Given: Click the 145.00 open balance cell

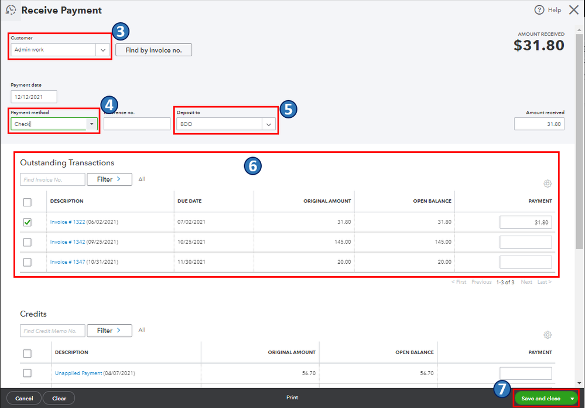Looking at the screenshot, I should (x=443, y=242).
